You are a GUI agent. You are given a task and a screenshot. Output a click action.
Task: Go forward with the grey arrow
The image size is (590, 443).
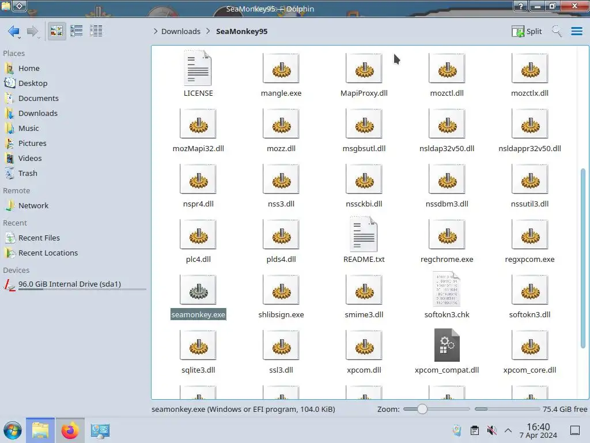(33, 31)
